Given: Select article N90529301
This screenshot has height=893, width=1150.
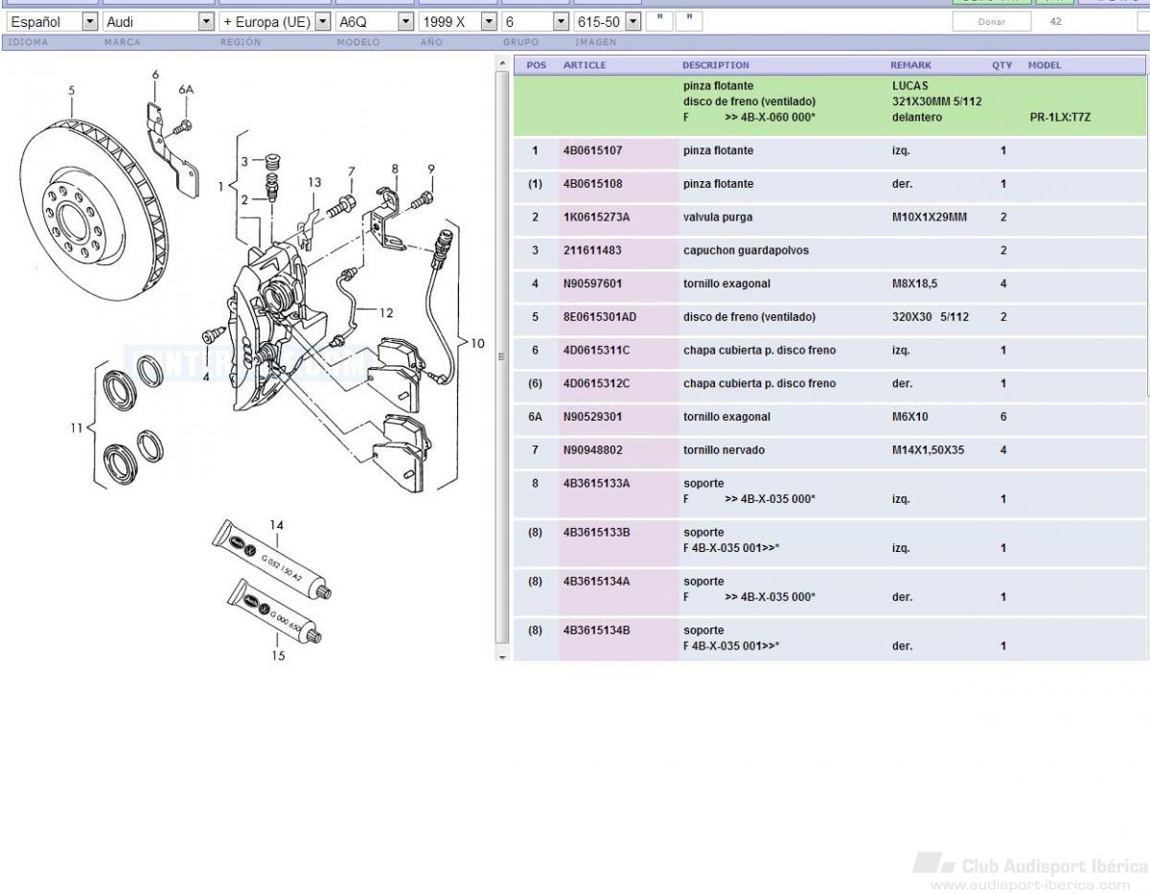Looking at the screenshot, I should pos(592,417).
